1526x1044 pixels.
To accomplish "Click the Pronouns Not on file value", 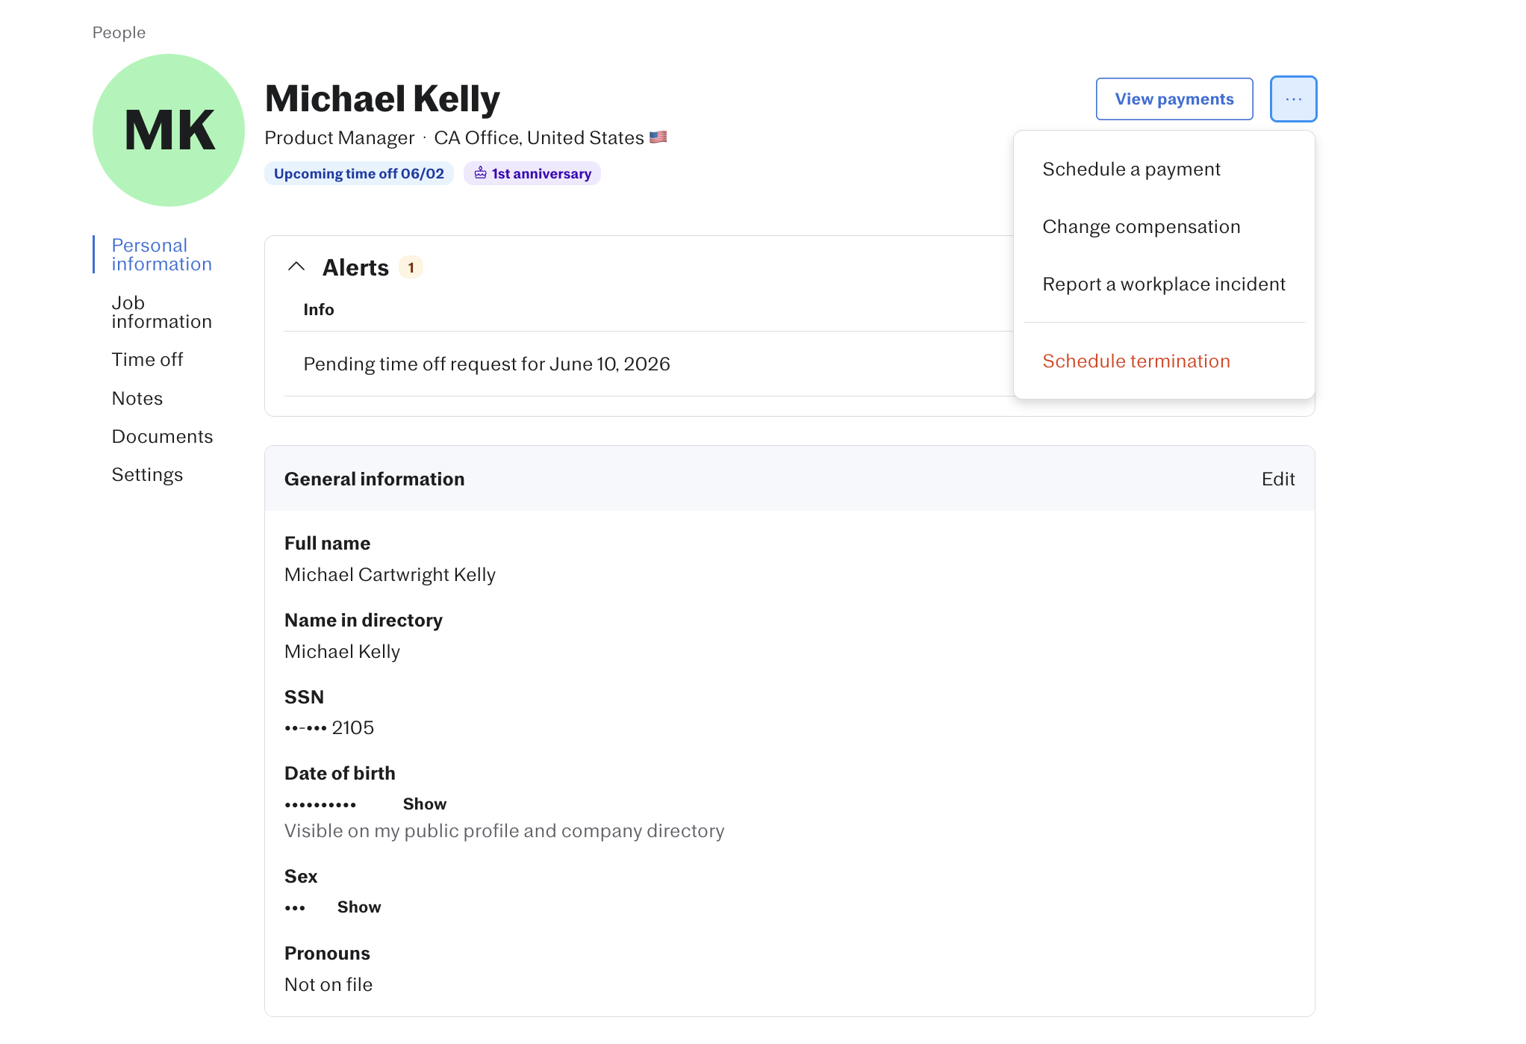I will [328, 985].
